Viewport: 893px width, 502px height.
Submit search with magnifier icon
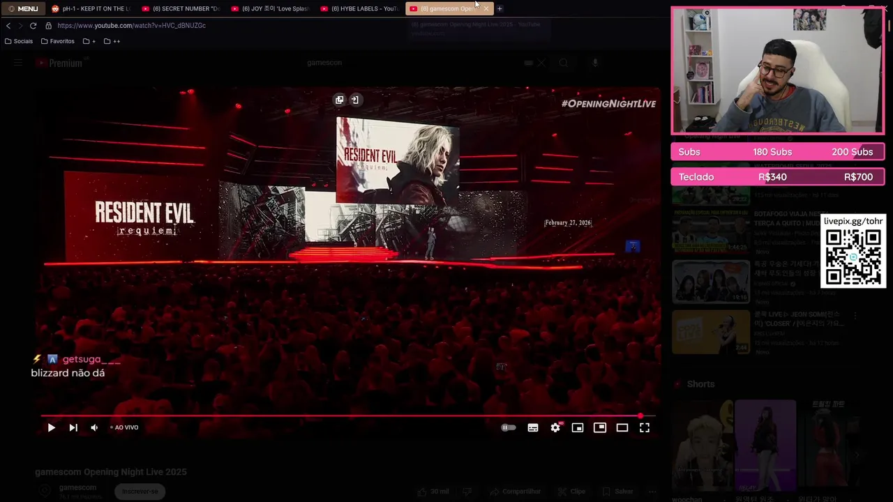pos(563,63)
